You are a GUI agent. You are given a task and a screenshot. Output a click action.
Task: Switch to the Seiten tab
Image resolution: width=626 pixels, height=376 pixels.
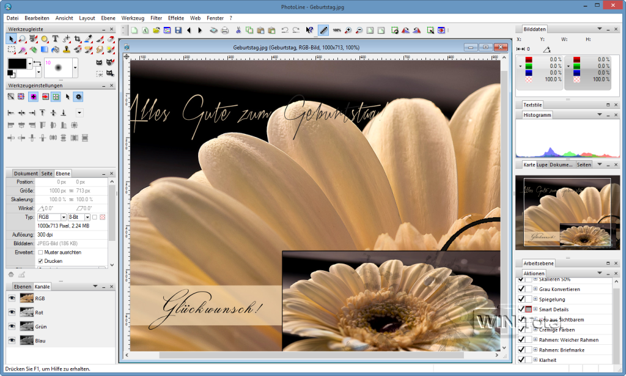(x=584, y=164)
